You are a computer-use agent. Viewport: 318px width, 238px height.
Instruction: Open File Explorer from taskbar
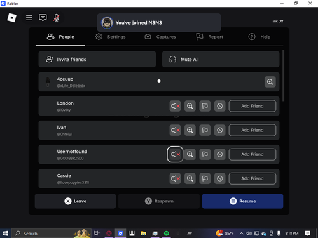click(144, 234)
